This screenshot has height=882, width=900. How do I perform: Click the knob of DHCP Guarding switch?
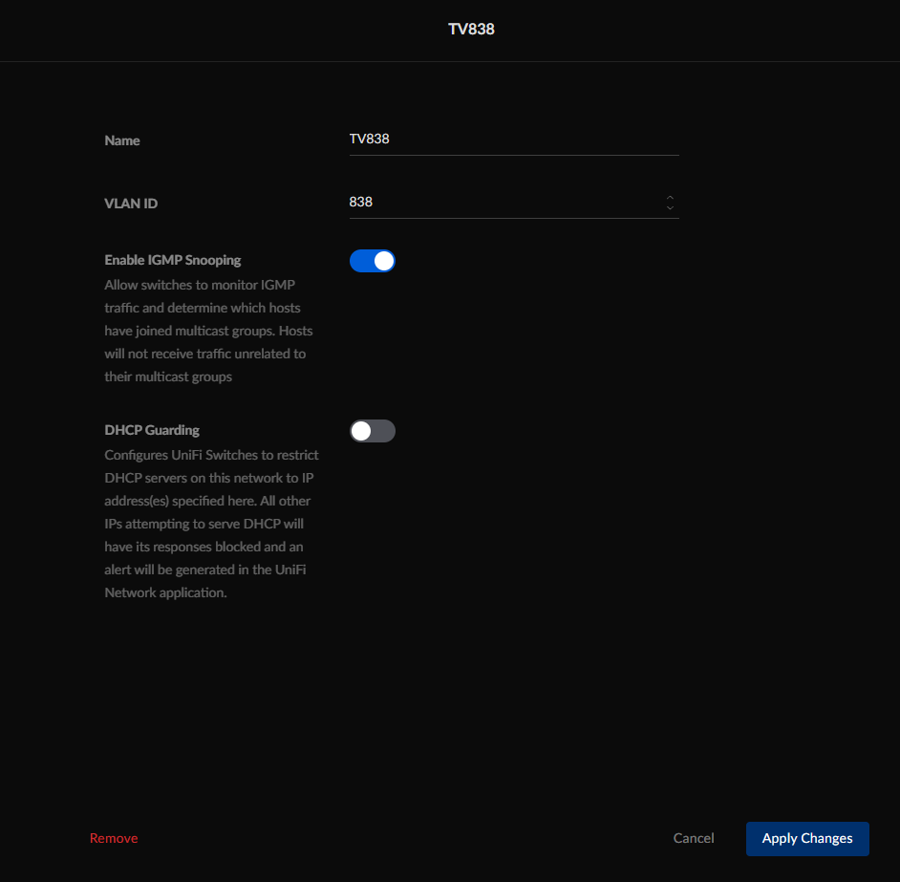point(361,431)
